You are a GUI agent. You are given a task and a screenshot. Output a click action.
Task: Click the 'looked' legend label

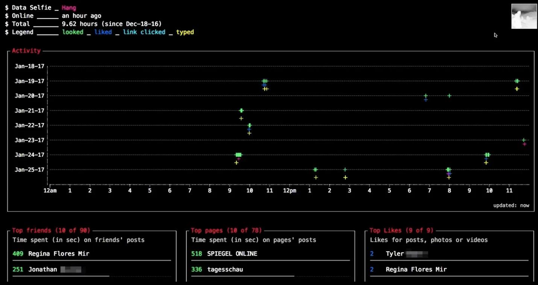click(73, 32)
